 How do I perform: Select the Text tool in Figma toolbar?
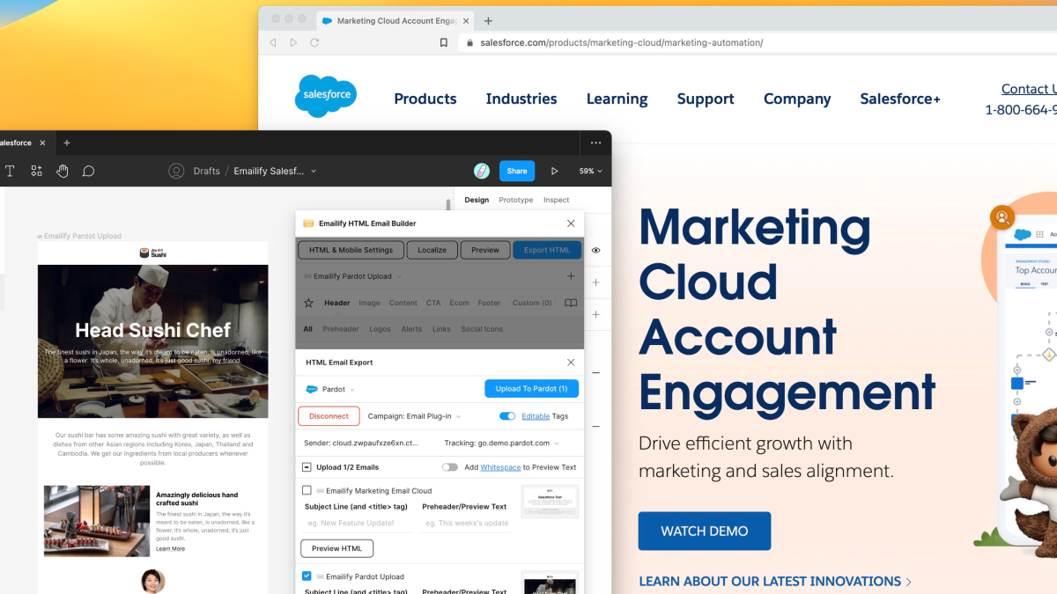[10, 171]
